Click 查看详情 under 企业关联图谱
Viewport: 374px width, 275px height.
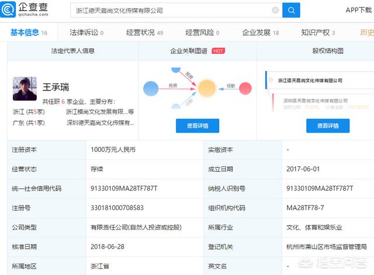198,126
